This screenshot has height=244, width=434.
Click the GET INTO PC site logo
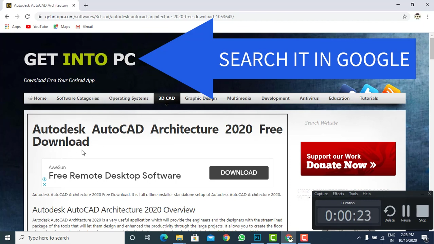click(x=80, y=59)
